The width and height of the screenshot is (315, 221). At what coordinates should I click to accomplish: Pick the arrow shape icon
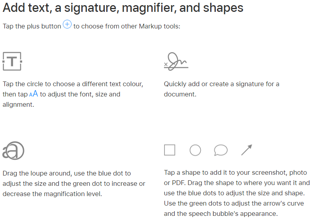pos(247,150)
